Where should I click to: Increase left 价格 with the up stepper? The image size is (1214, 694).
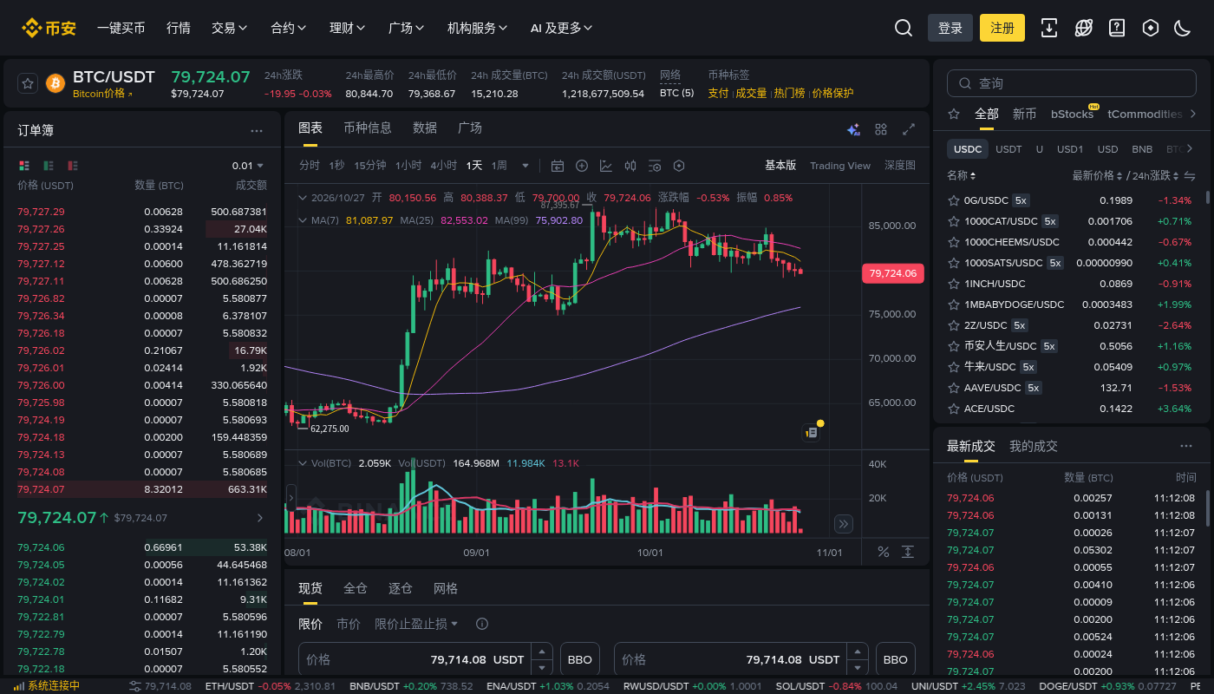(x=542, y=651)
